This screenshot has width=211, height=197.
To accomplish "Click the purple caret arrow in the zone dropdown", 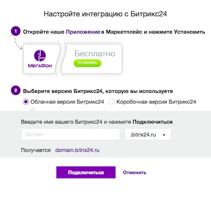I will (x=164, y=135).
